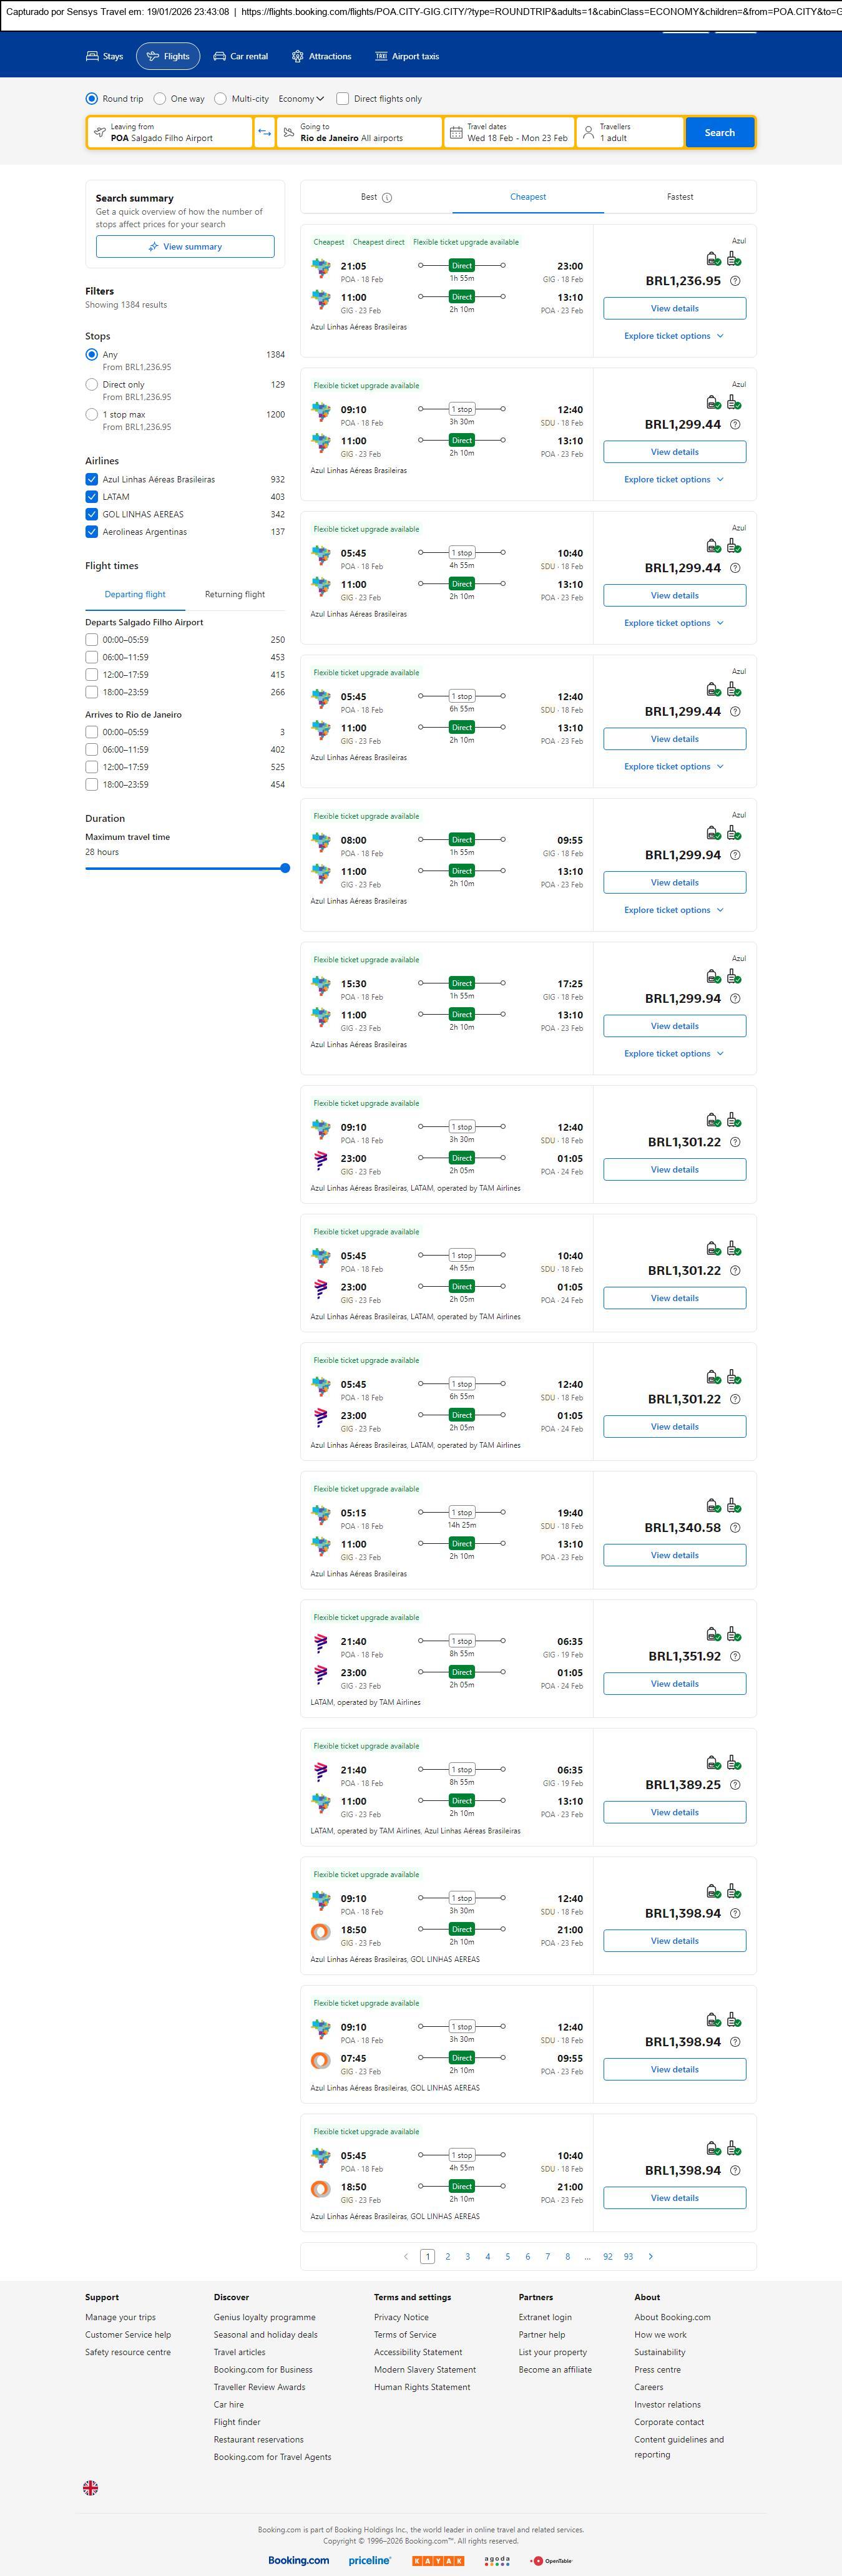
Task: Switch to the Returning flight tab
Action: pos(235,594)
